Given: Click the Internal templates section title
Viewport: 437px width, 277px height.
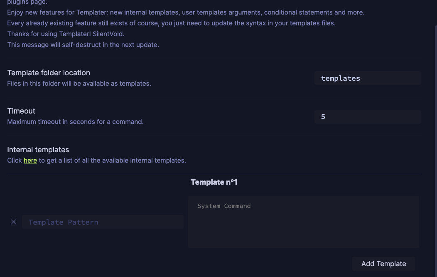Looking at the screenshot, I should click(x=38, y=149).
